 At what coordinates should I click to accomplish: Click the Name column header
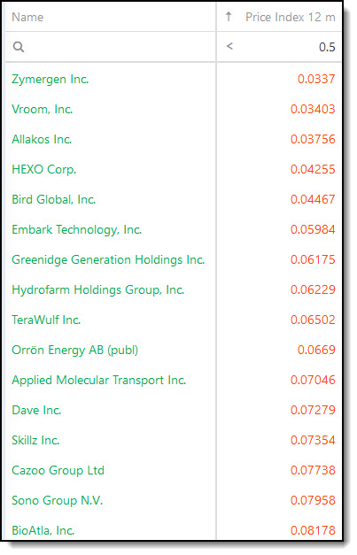coord(27,17)
